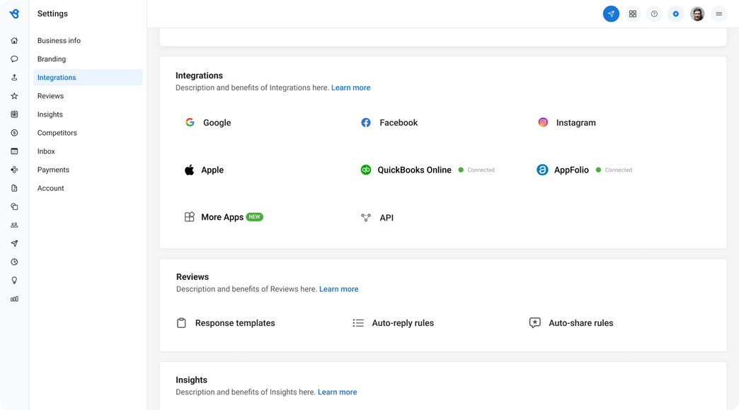This screenshot has height=410, width=739.
Task: Click the pie chart icon in left rail
Action: (15, 262)
